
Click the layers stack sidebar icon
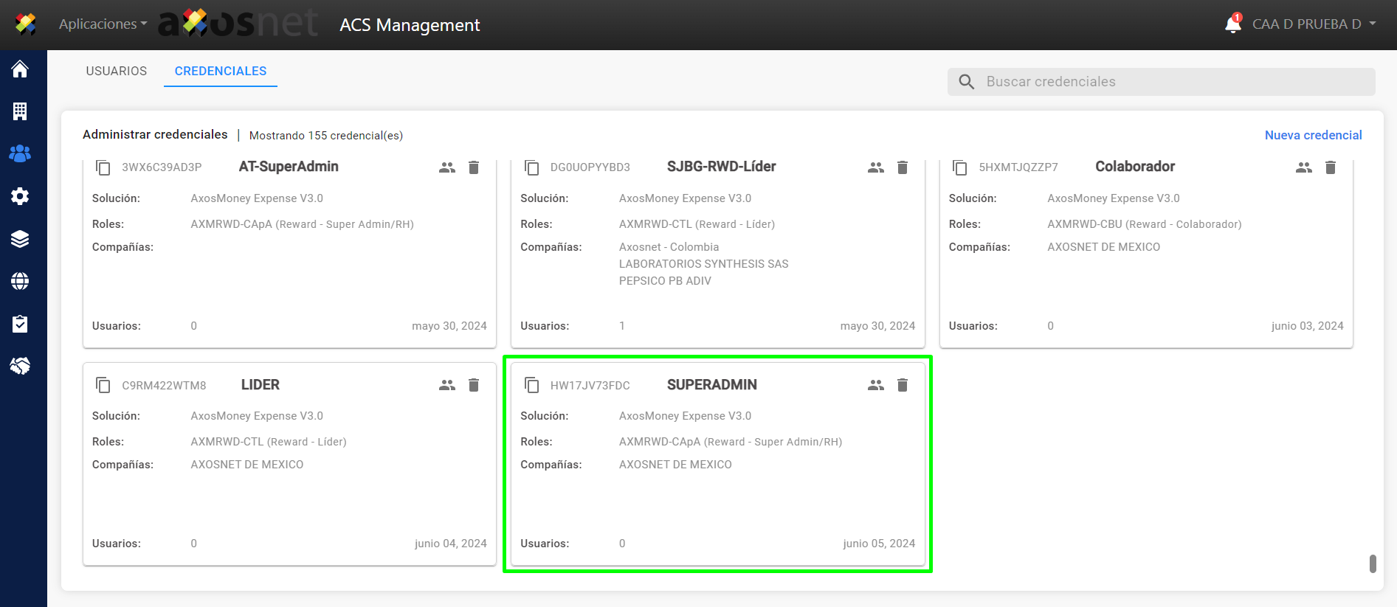click(x=20, y=239)
